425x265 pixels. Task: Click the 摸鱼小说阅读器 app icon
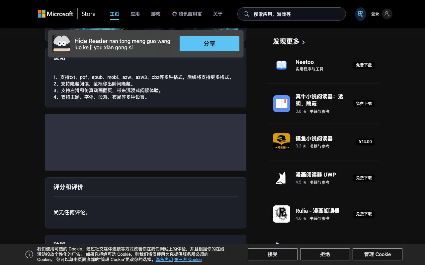282,141
